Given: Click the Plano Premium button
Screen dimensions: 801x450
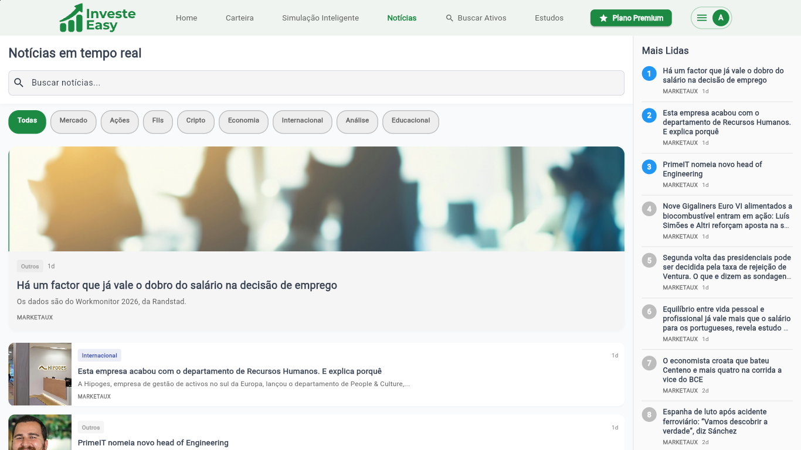Looking at the screenshot, I should 631,18.
